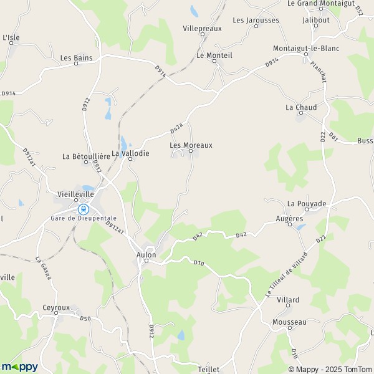Click the Mappy logo
Image resolution: width=374 pixels, height=374 pixels.
click(19, 367)
